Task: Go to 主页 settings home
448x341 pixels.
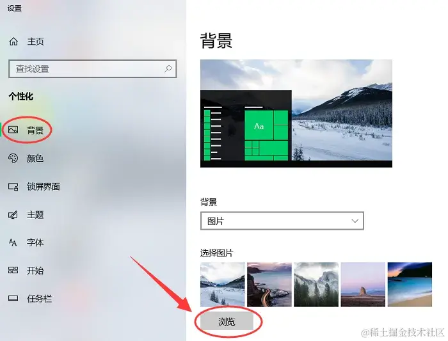Action: tap(35, 42)
